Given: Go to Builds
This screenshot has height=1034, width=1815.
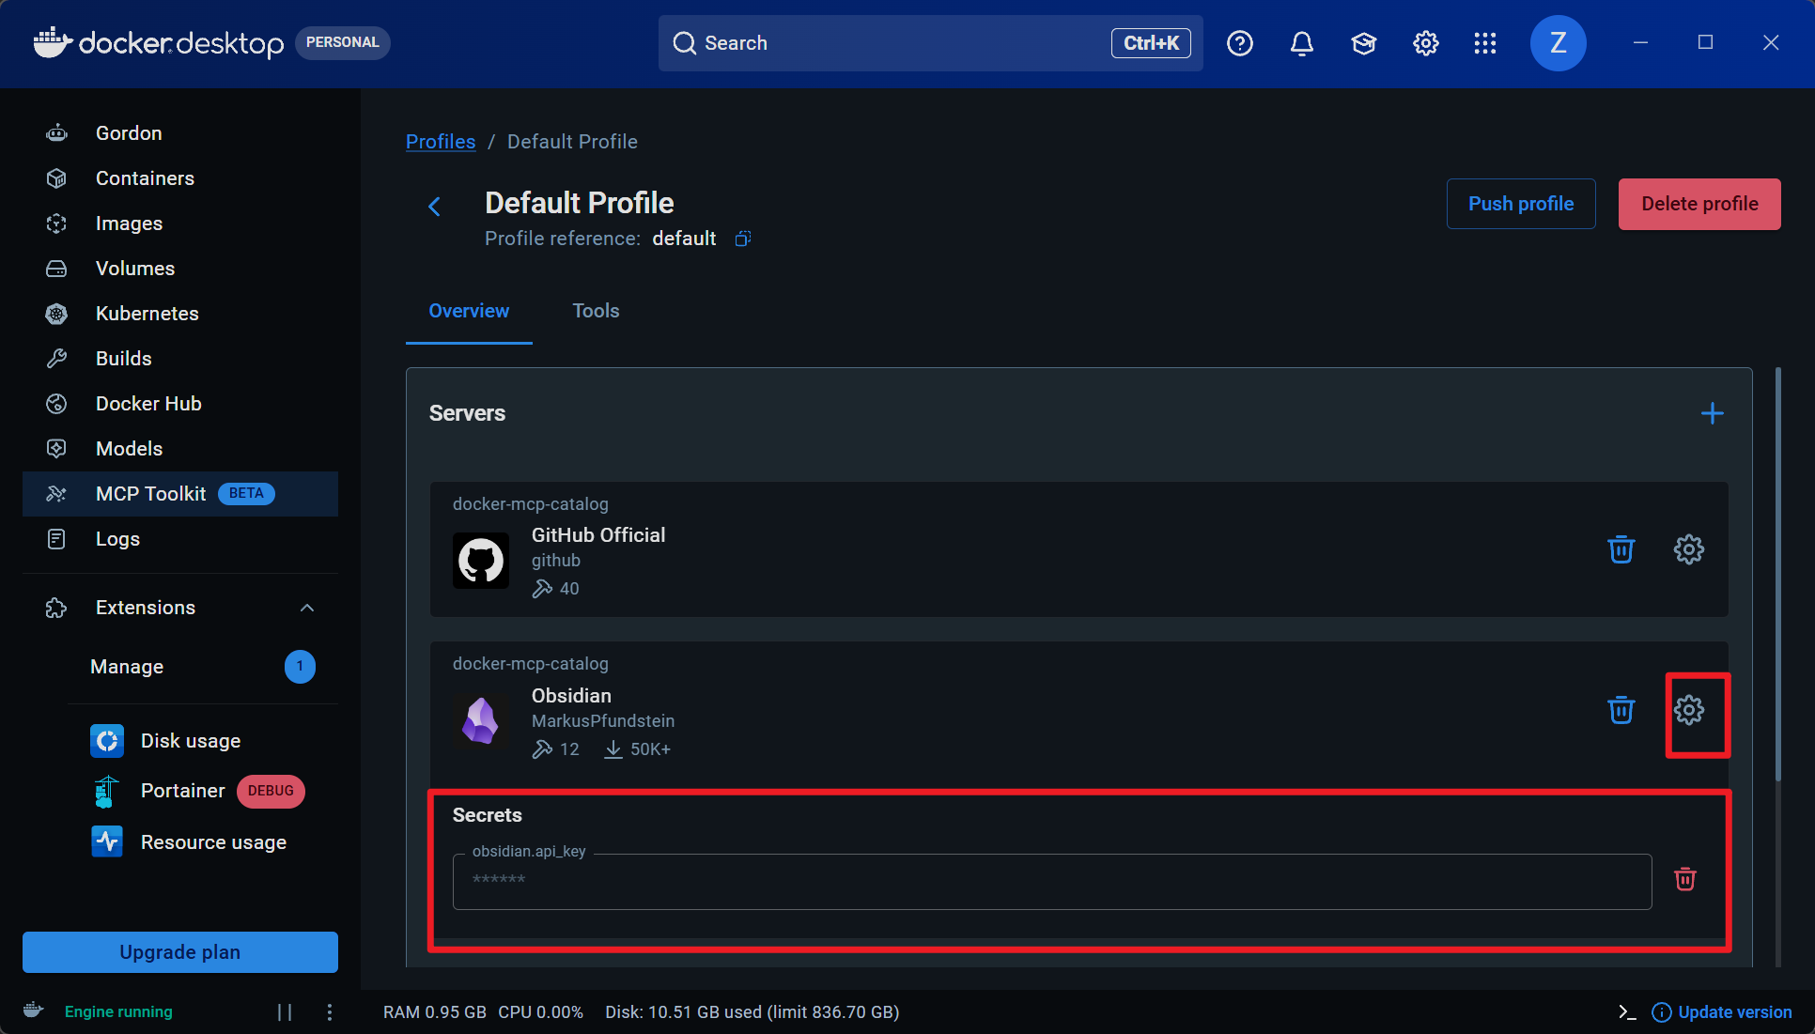Looking at the screenshot, I should 180,359.
